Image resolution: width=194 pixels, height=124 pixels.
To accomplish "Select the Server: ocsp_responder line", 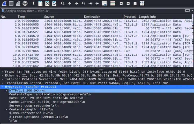I will click(x=34, y=106).
